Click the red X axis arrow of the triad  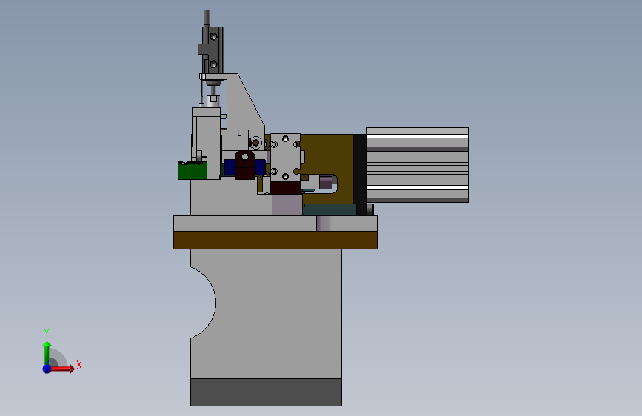pos(63,369)
